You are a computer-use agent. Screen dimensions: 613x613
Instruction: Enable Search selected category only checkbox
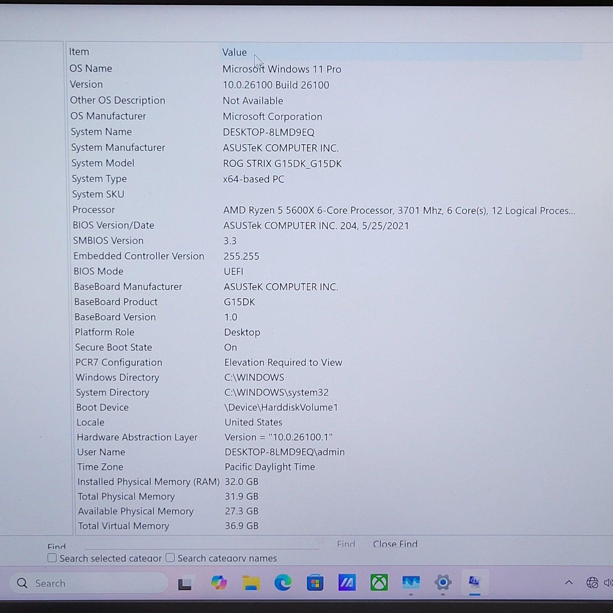tap(52, 558)
